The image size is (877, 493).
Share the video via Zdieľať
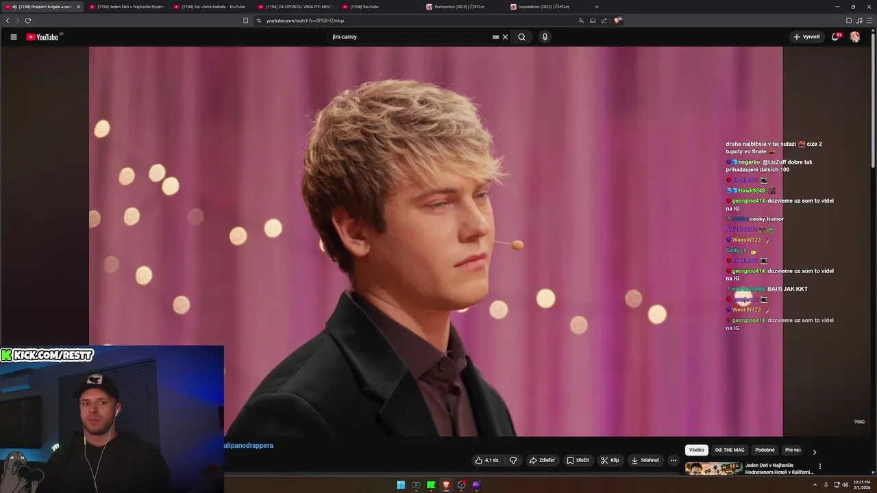pyautogui.click(x=542, y=460)
